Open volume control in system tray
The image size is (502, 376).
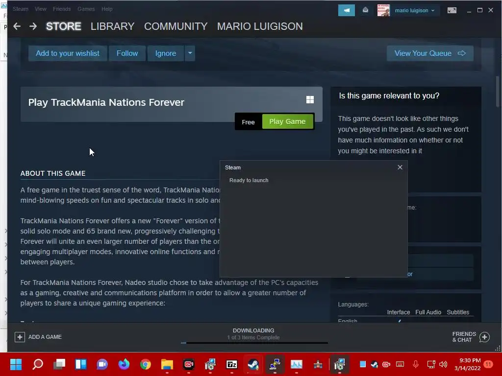coord(443,364)
